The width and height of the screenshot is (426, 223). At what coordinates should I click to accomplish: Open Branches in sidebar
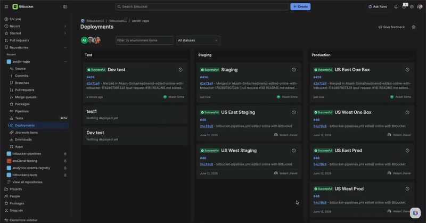tap(22, 83)
